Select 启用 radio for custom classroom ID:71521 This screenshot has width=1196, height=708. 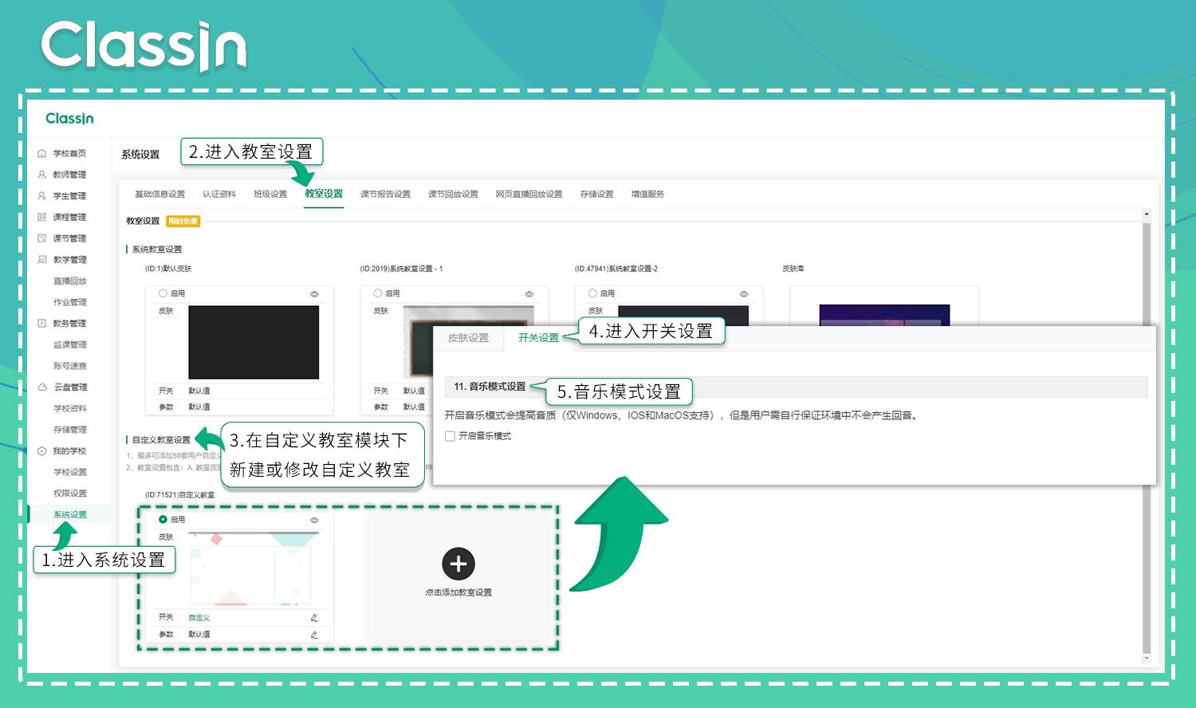[x=163, y=519]
